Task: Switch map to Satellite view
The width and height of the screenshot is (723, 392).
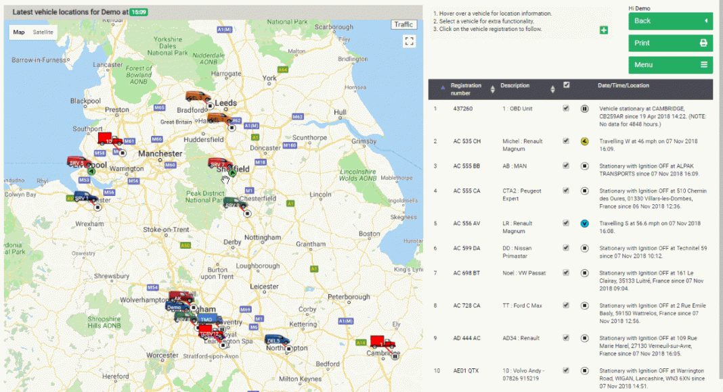Action: click(43, 32)
